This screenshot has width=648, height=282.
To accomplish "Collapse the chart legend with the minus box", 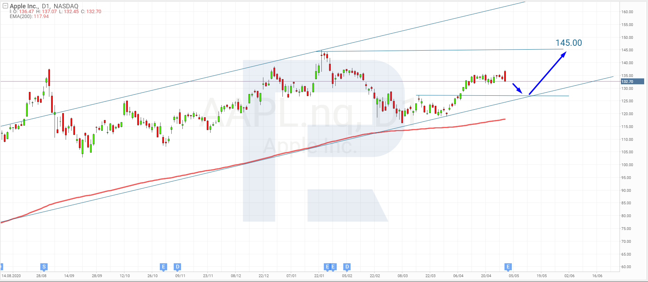I will pyautogui.click(x=5, y=6).
